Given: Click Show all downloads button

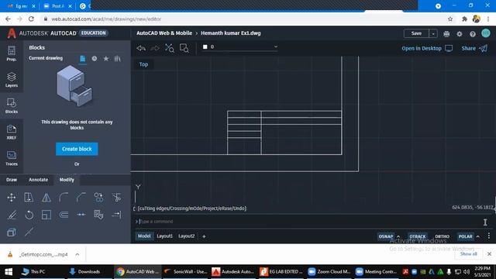Looking at the screenshot, I should pyautogui.click(x=468, y=254).
